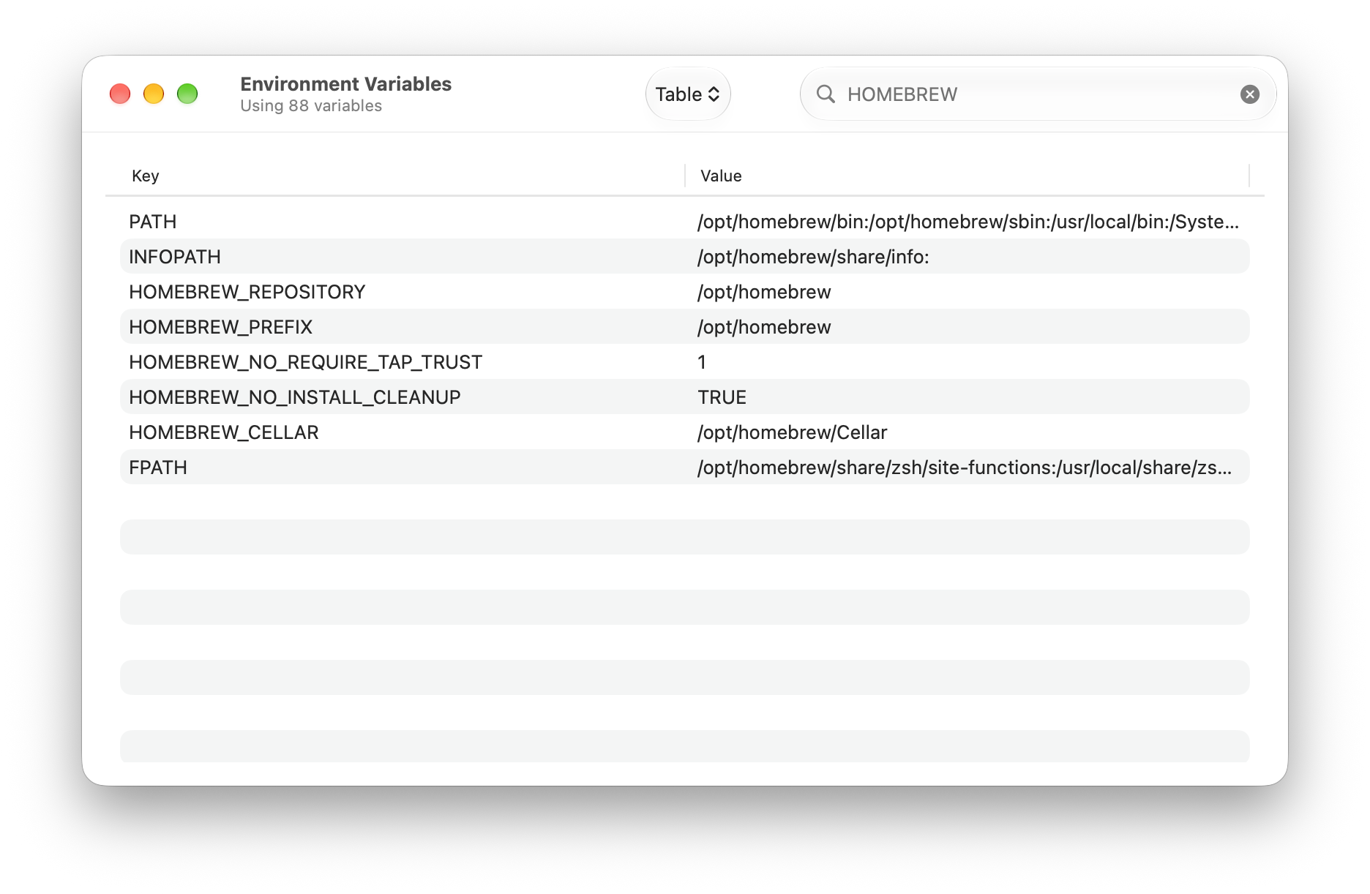Click the PATH value starting /opt/homebrew/bin
The width and height of the screenshot is (1370, 894).
click(x=968, y=222)
